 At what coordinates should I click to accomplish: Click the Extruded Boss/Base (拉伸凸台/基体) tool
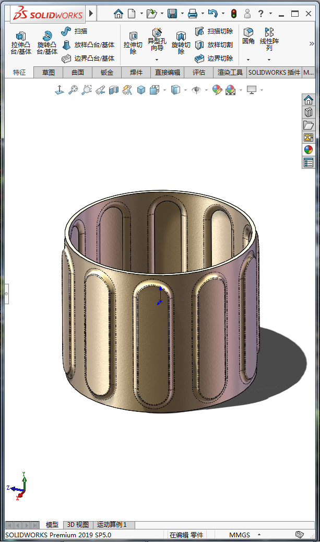pyautogui.click(x=21, y=43)
